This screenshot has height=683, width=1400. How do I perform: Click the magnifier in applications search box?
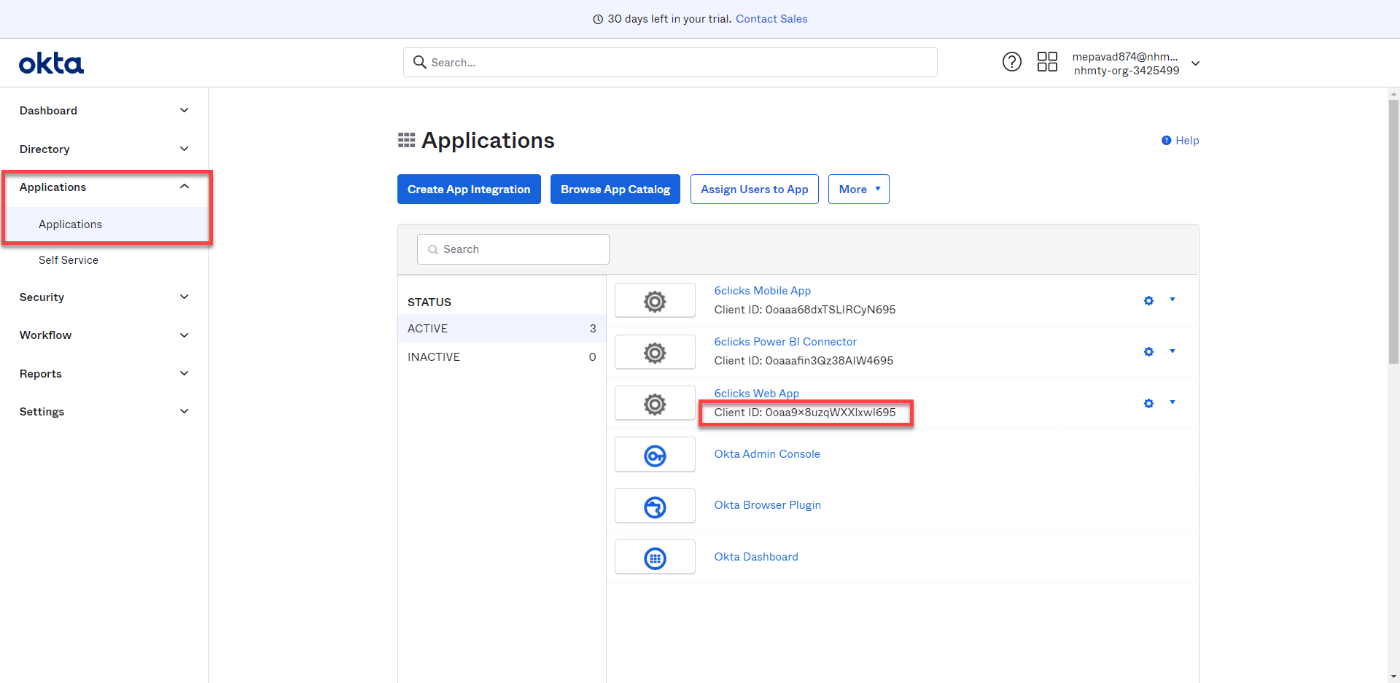[433, 249]
